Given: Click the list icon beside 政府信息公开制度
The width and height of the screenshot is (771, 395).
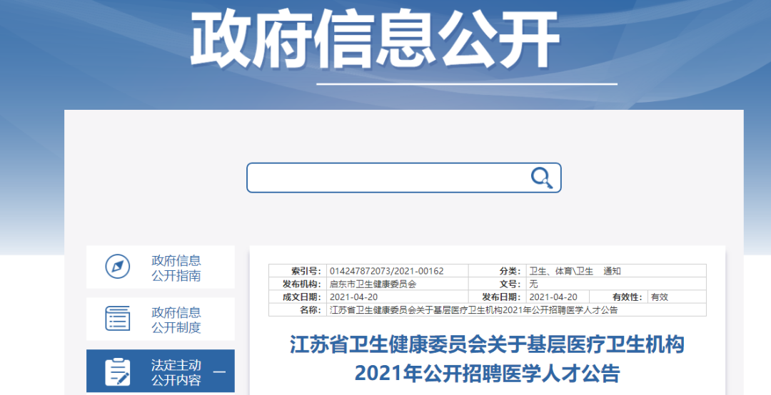Looking at the screenshot, I should click(118, 318).
